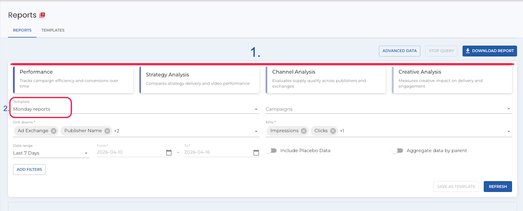This screenshot has width=523, height=211.
Task: Remove the Ad Exchange drill-down chip
Action: point(54,131)
